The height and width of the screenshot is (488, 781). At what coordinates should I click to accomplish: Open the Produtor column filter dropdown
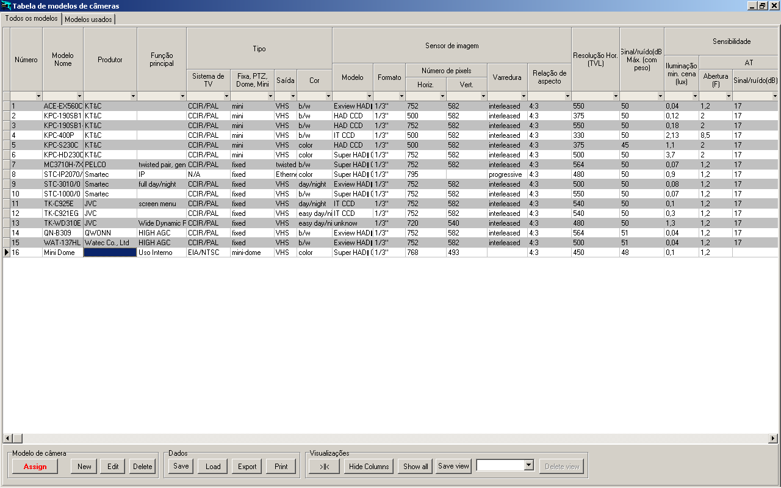click(133, 96)
